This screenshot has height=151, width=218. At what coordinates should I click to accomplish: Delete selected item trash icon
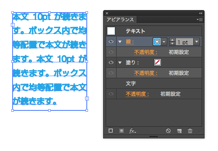click(x=190, y=131)
